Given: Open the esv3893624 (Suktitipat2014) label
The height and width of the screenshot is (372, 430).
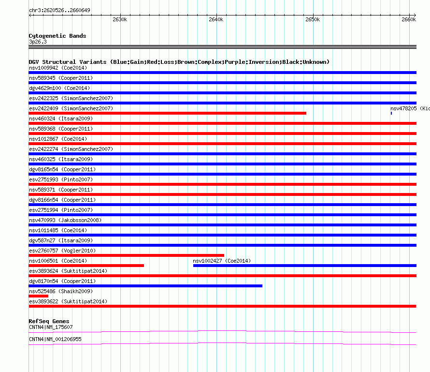Looking at the screenshot, I should 68,271.
